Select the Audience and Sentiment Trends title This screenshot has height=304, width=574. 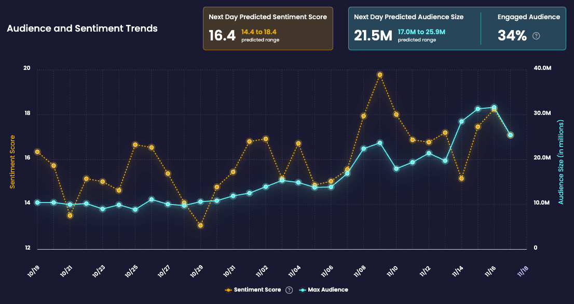(81, 28)
